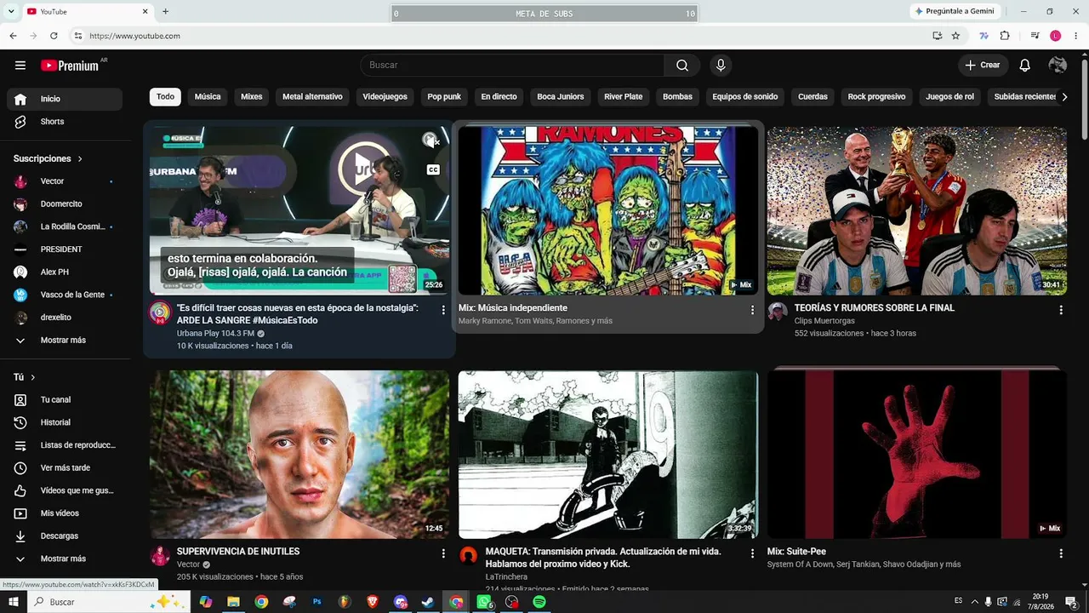Start voice search with the microphone
This screenshot has width=1089, height=613.
(x=721, y=66)
